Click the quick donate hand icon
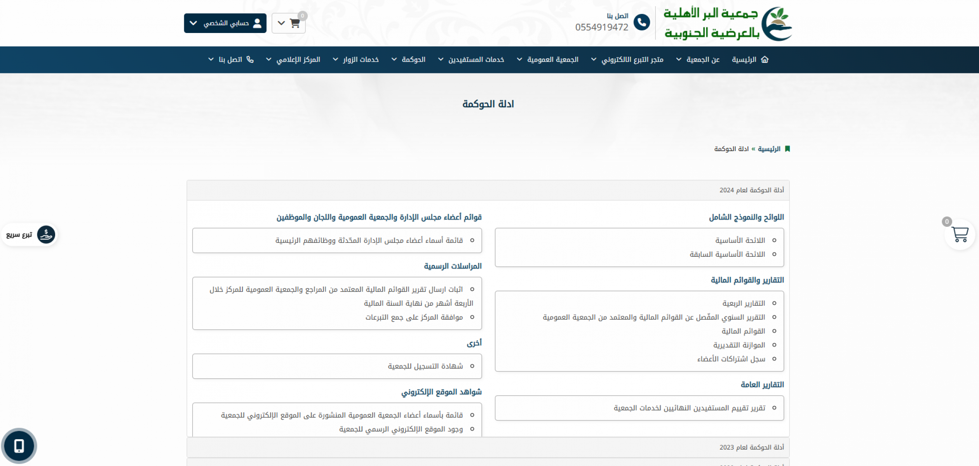The image size is (979, 466). [x=46, y=235]
